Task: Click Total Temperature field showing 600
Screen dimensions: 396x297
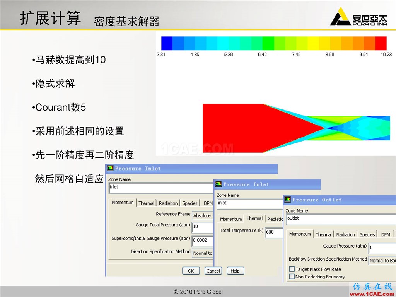Action: (274, 233)
